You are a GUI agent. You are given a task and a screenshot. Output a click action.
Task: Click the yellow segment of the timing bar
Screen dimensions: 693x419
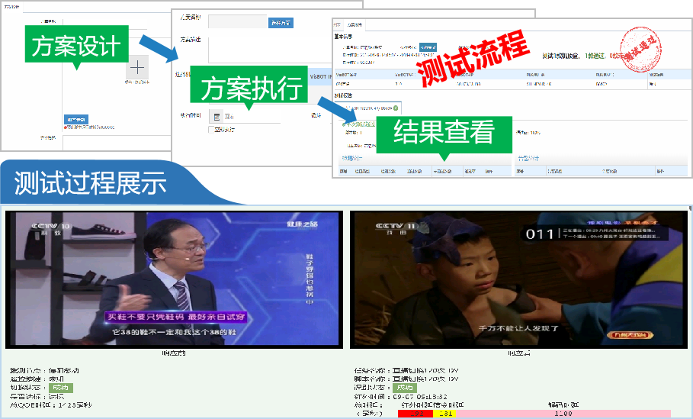coord(444,414)
